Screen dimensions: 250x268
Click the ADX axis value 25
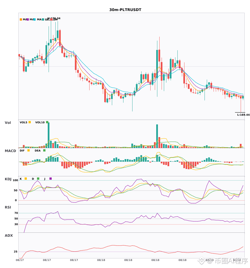[x=16, y=252]
